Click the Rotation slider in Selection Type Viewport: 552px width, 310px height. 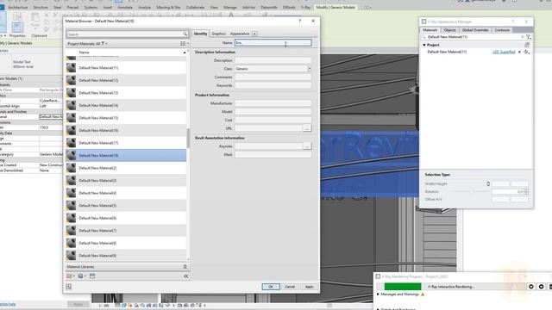[x=470, y=191]
